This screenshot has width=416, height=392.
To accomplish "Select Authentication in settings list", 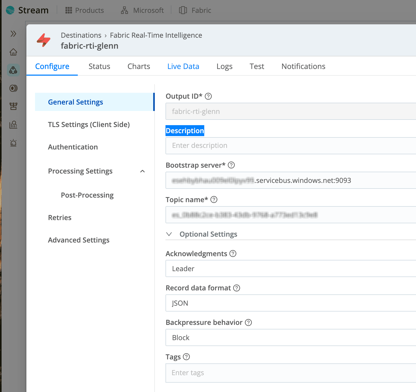I will tap(73, 147).
